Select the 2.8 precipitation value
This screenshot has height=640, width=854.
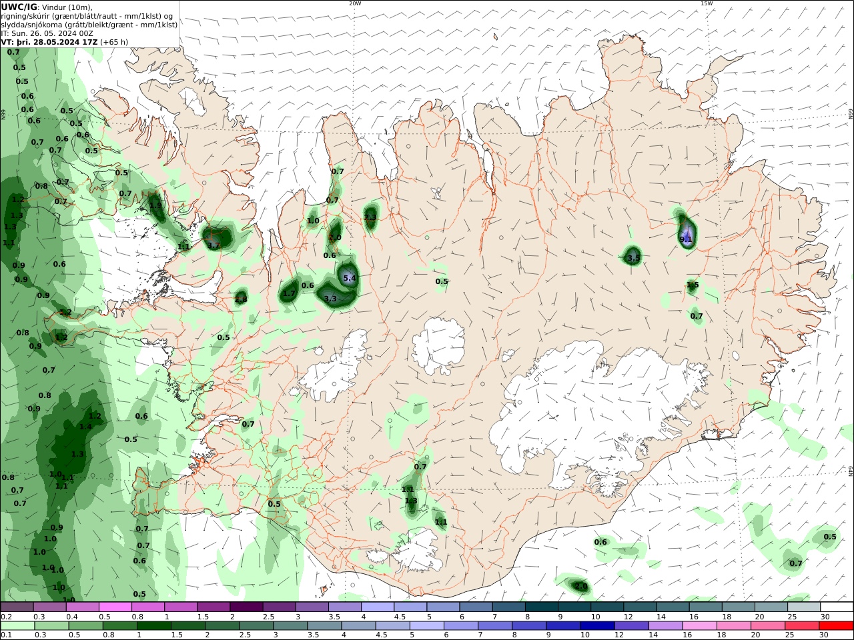point(241,299)
